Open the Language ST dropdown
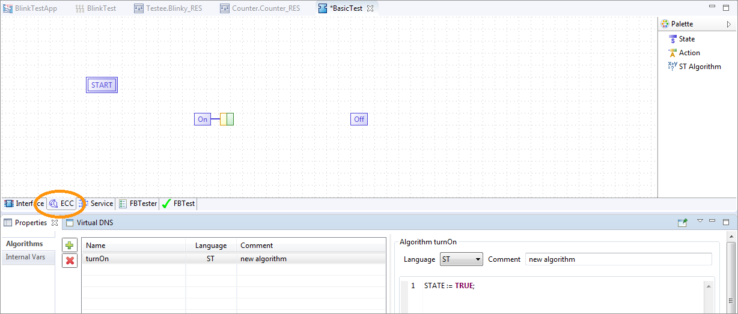Image resolution: width=738 pixels, height=314 pixels. [x=461, y=259]
